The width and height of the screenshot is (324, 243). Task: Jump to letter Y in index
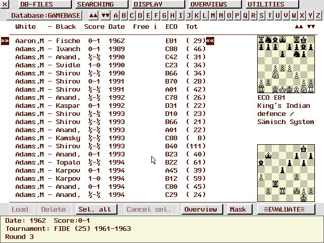point(310,16)
